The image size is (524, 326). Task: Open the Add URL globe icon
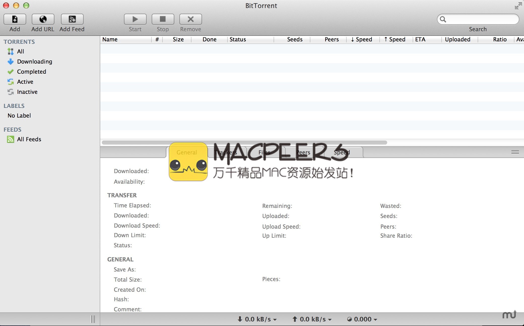(x=43, y=19)
